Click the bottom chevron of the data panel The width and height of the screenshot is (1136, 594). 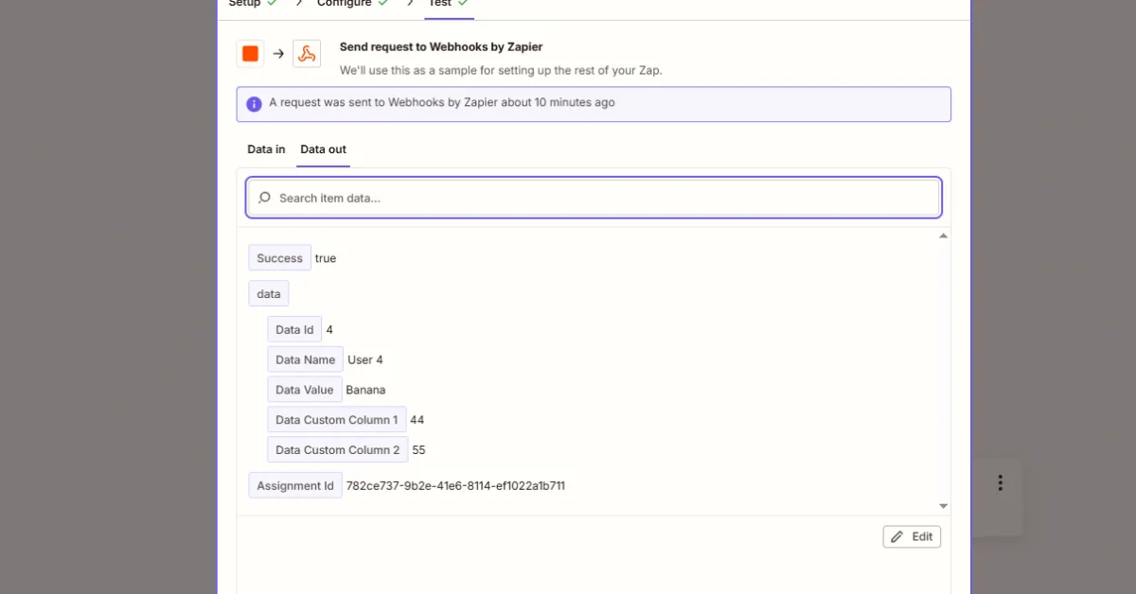coord(943,505)
